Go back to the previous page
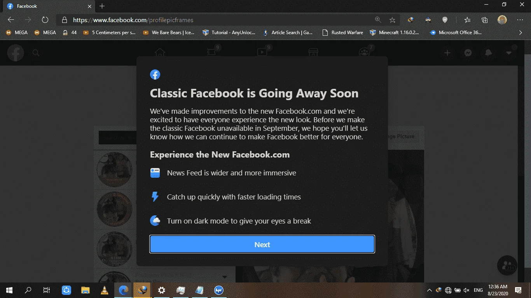The width and height of the screenshot is (531, 298). pos(11,20)
